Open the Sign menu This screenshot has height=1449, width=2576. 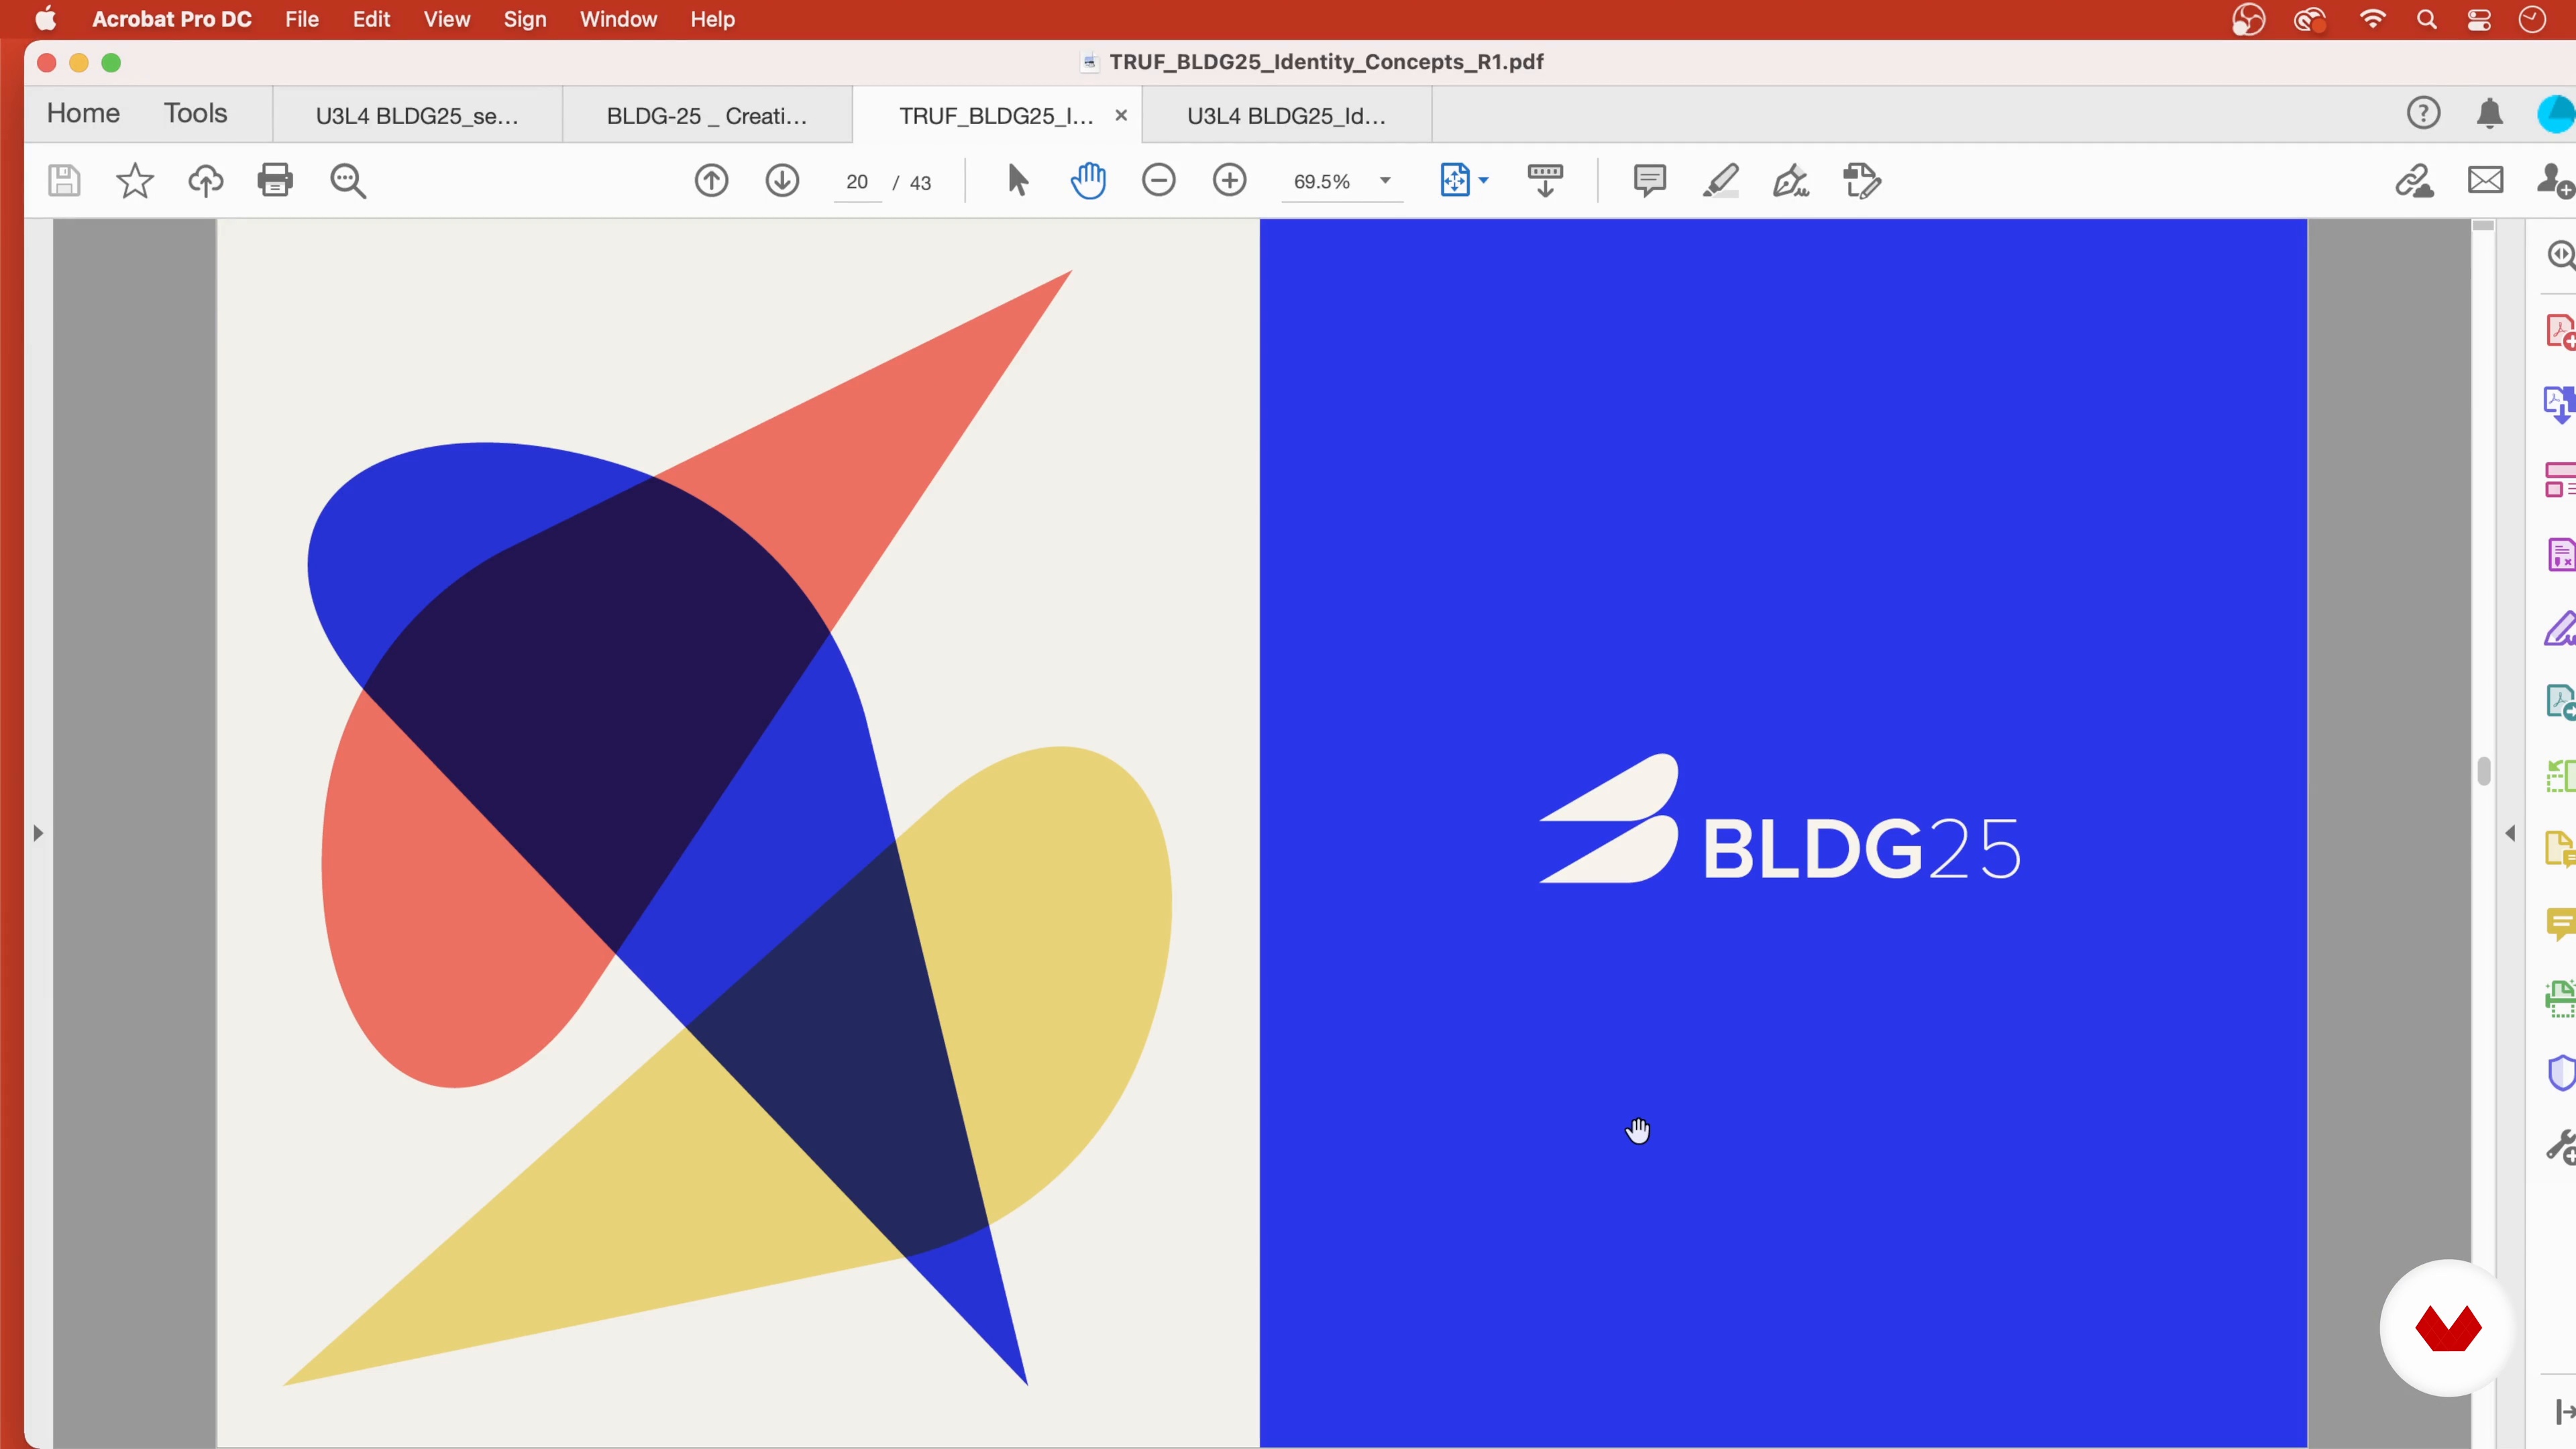(x=525, y=20)
